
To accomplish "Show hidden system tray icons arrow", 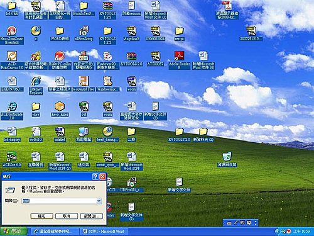I will [277, 232].
